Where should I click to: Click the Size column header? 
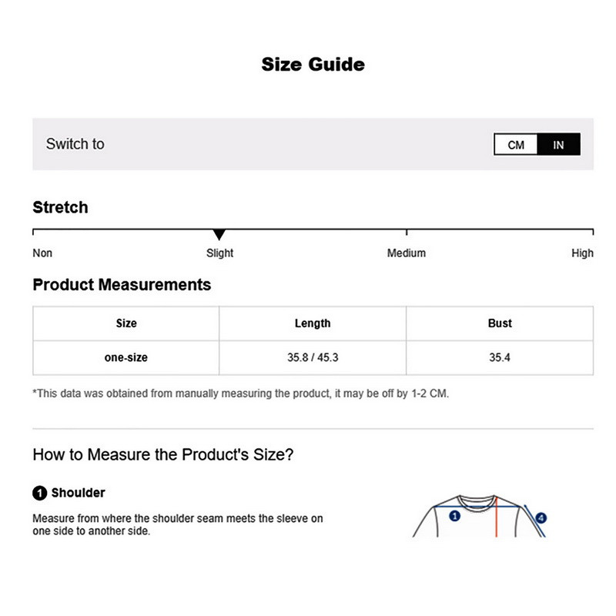tap(126, 323)
